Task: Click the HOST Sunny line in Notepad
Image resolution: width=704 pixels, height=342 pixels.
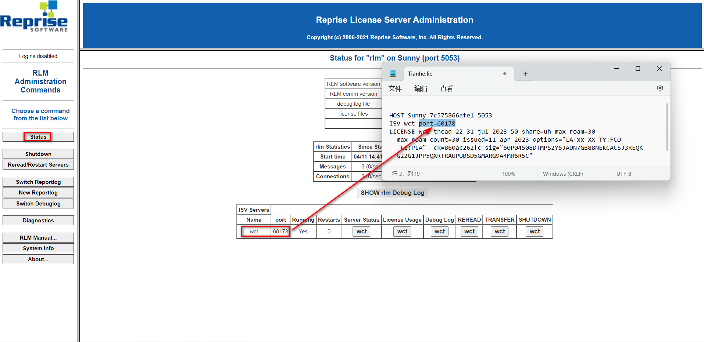Action: click(440, 115)
